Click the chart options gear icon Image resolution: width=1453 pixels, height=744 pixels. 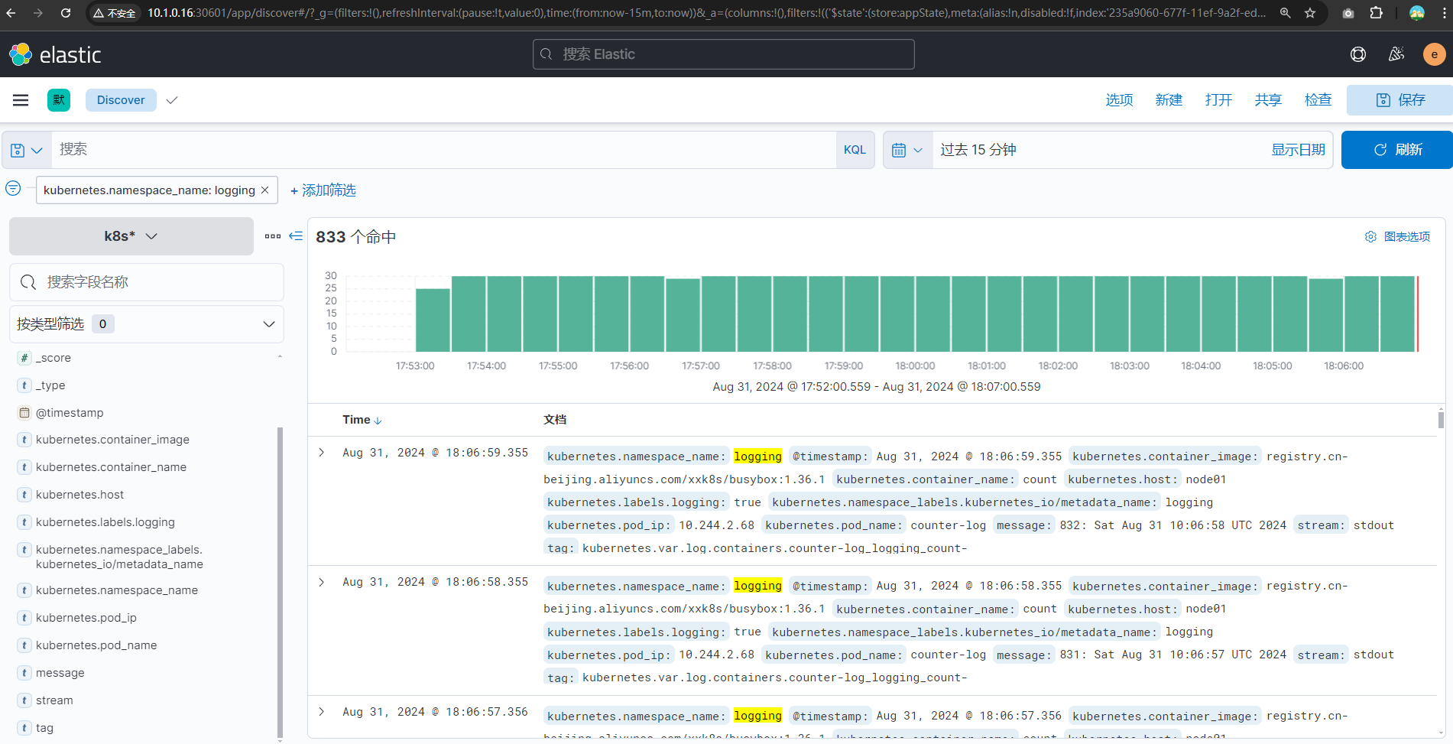click(x=1370, y=237)
